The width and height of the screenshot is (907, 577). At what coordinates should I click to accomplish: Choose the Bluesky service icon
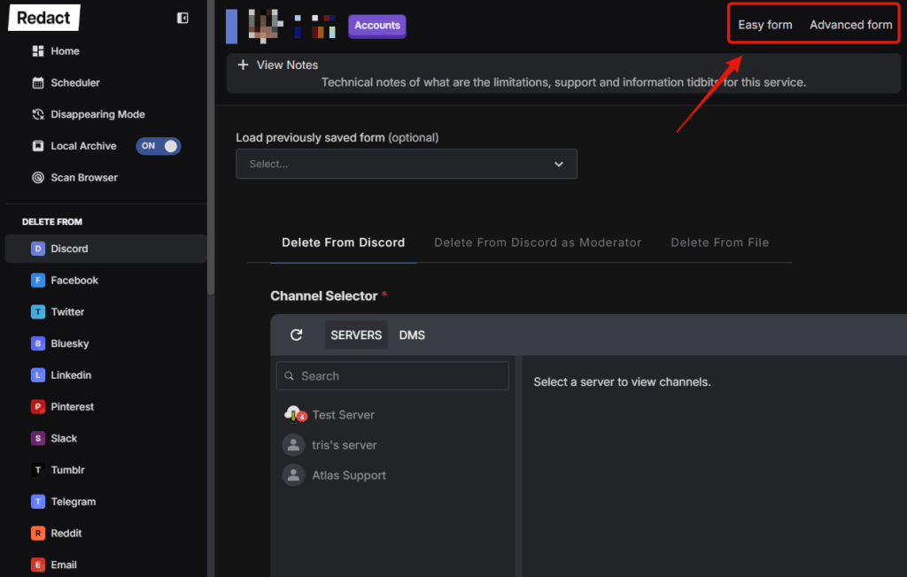coord(38,343)
